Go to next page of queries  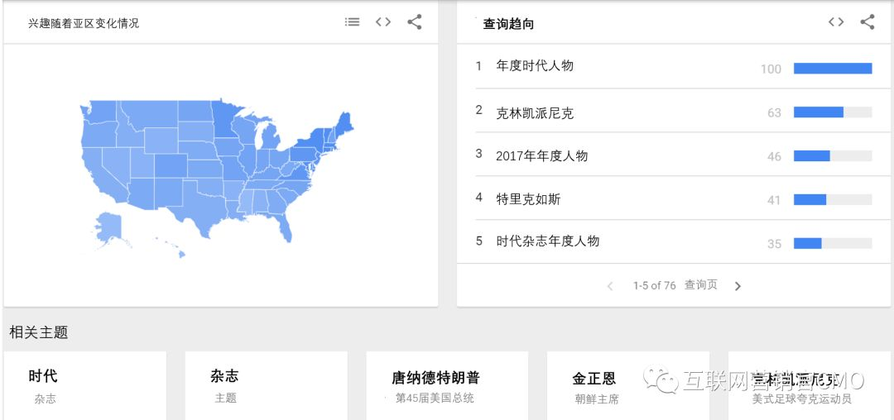(x=738, y=286)
